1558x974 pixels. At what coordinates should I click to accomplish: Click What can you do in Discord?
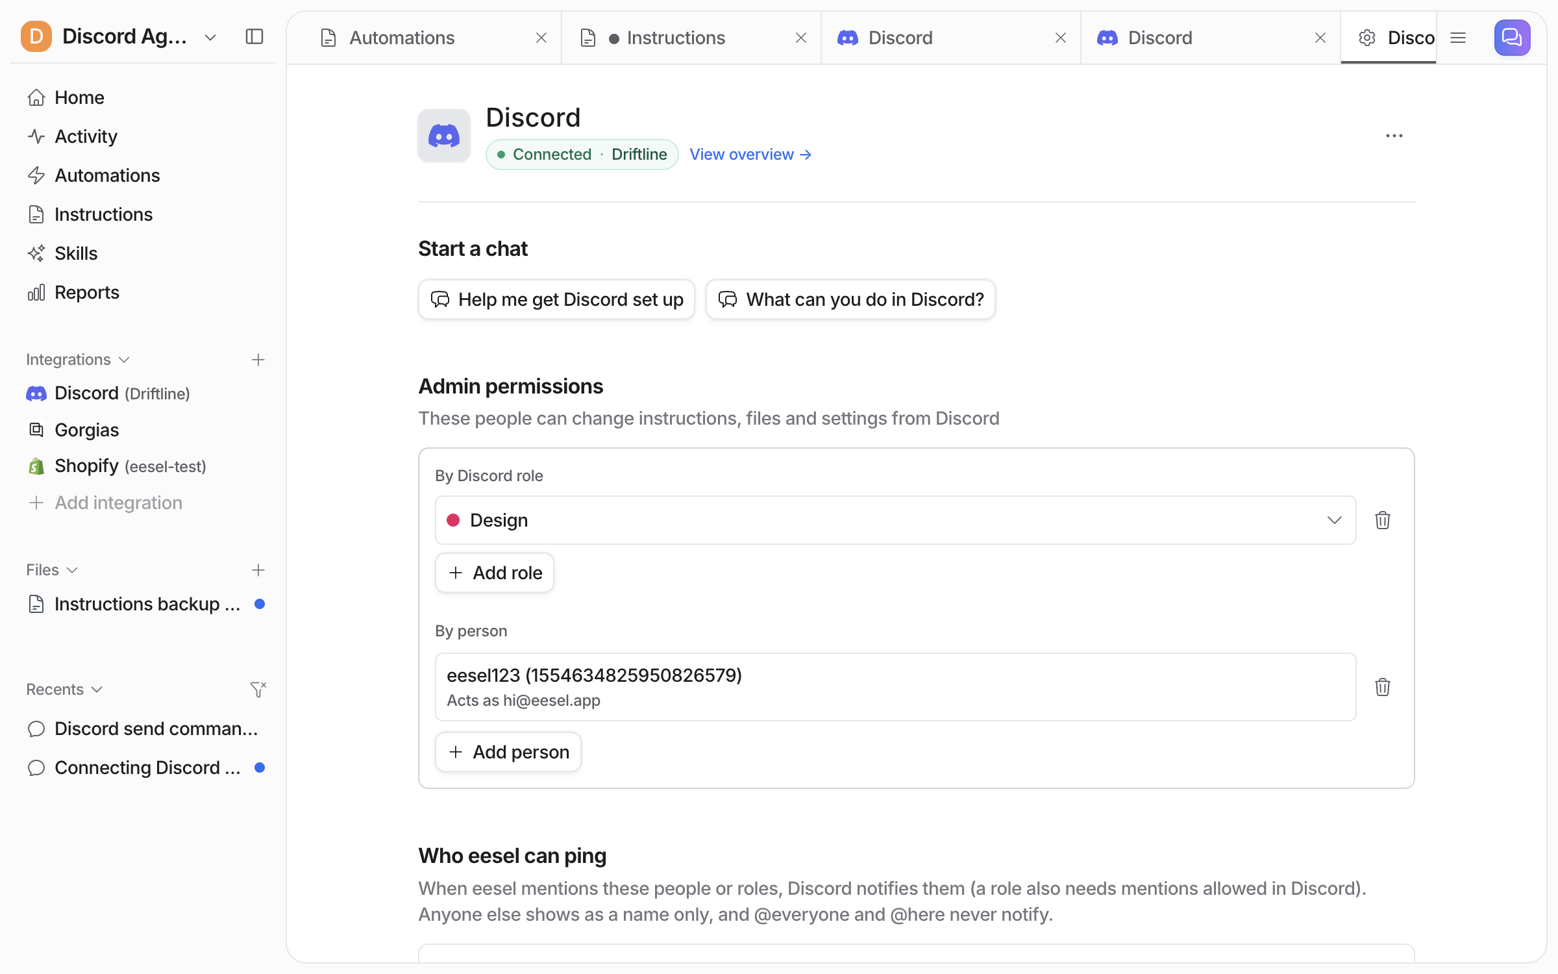pos(850,299)
